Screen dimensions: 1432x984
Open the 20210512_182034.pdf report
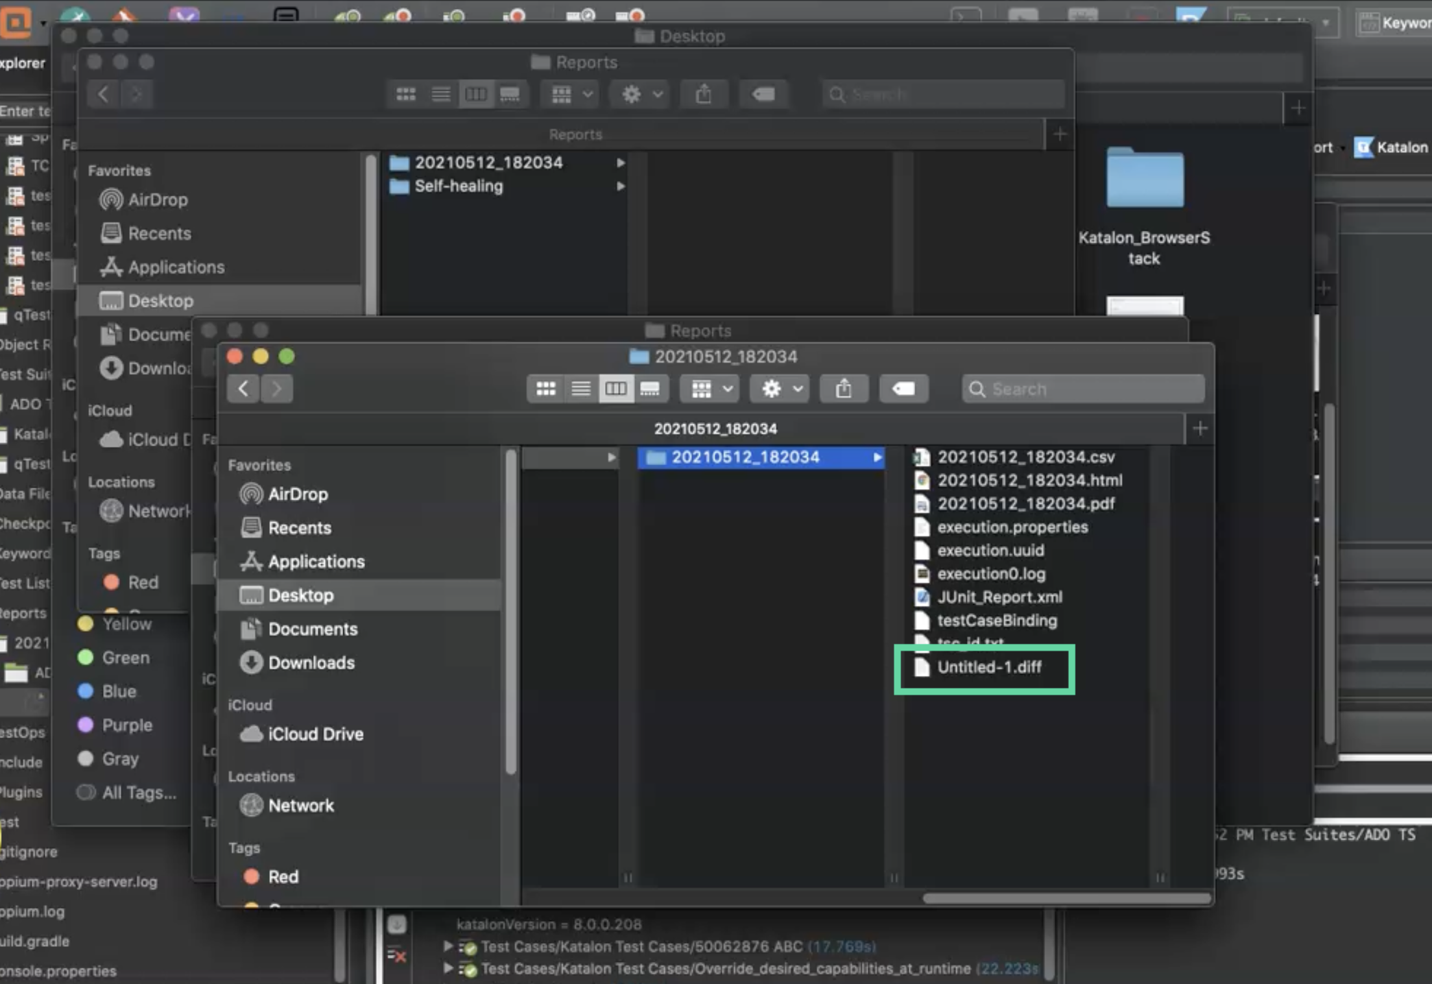tap(1024, 503)
